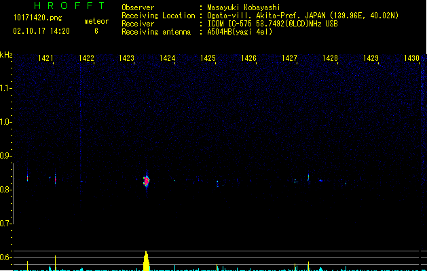427x271 pixels.
Task: Click the Receiving Location text Ogata-vill. Akita-Pref.
Action: tap(255, 16)
